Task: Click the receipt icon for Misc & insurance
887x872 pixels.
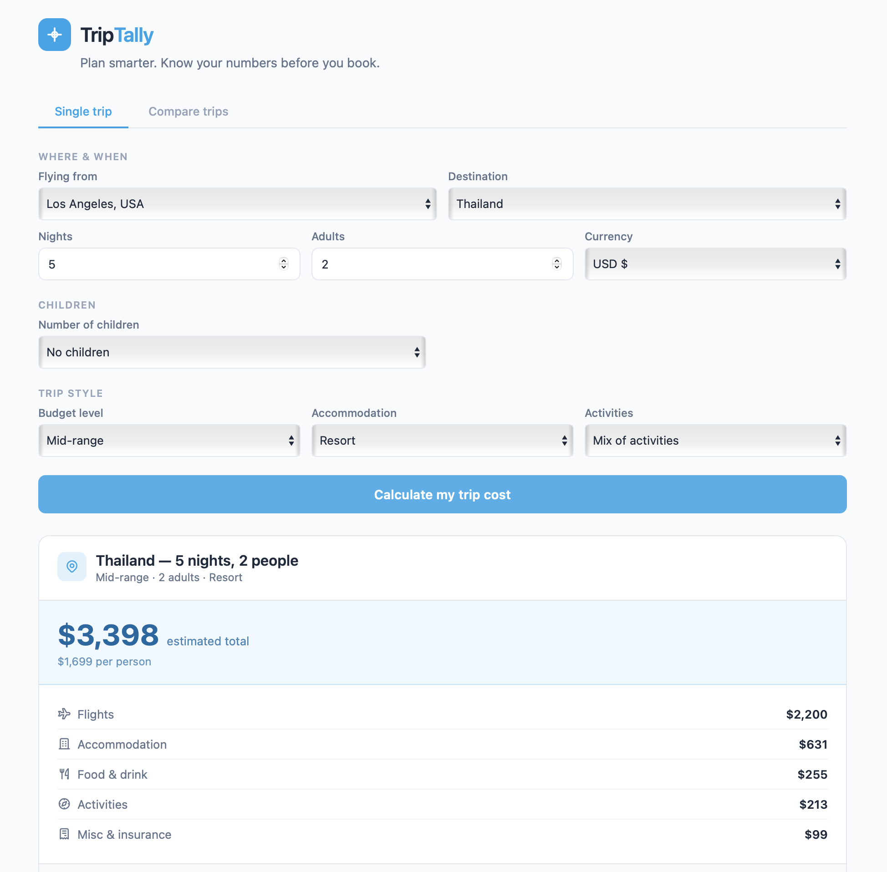Action: (x=64, y=834)
